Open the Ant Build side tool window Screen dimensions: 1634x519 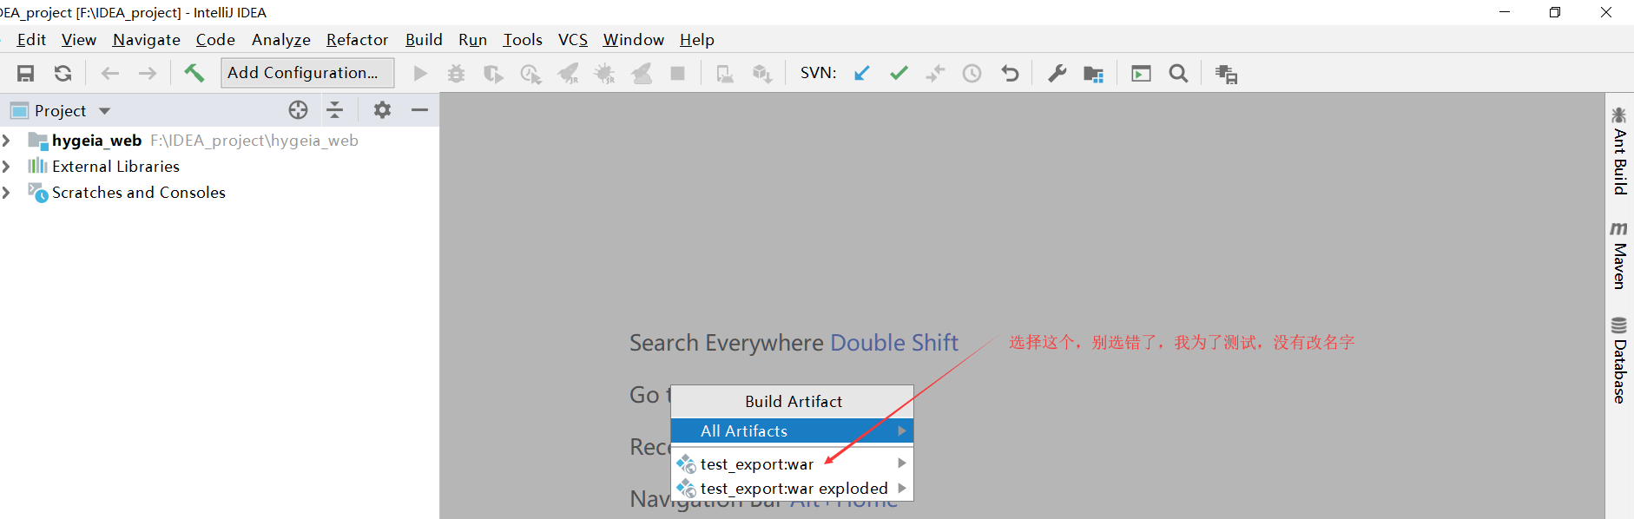pyautogui.click(x=1619, y=150)
